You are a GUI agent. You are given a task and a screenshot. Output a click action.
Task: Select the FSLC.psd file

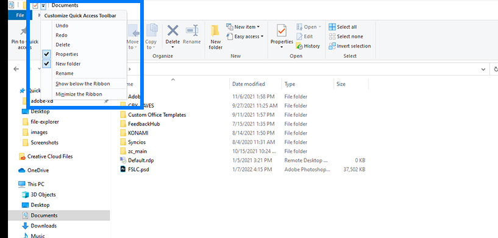coord(138,169)
